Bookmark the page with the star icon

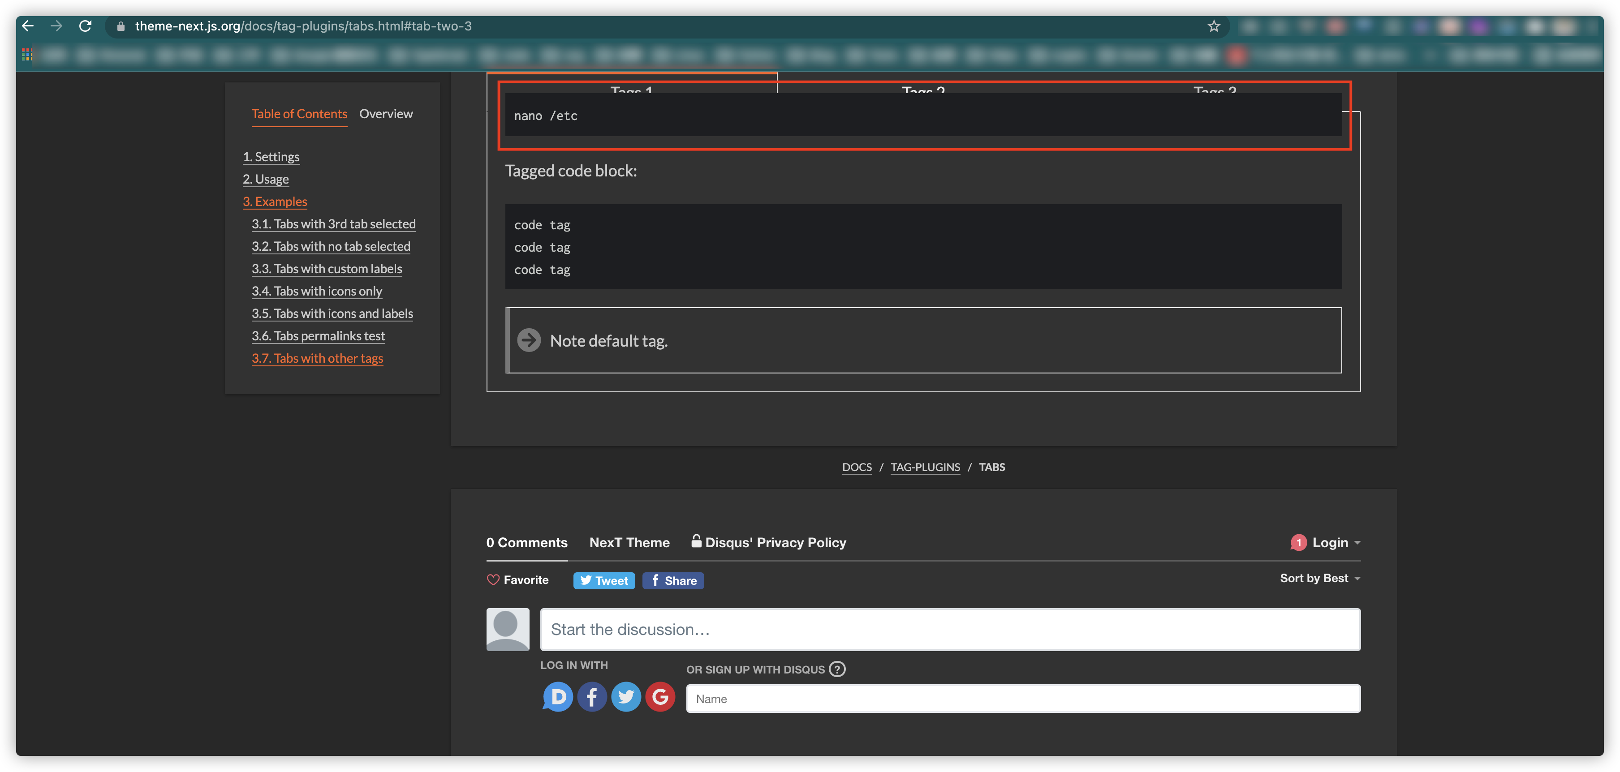(x=1214, y=26)
